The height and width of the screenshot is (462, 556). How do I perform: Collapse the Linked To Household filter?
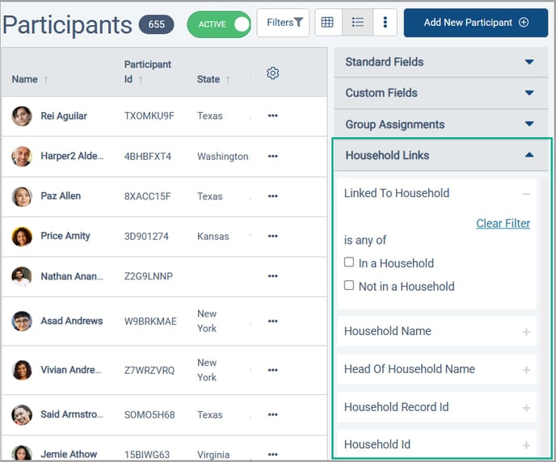pyautogui.click(x=526, y=194)
